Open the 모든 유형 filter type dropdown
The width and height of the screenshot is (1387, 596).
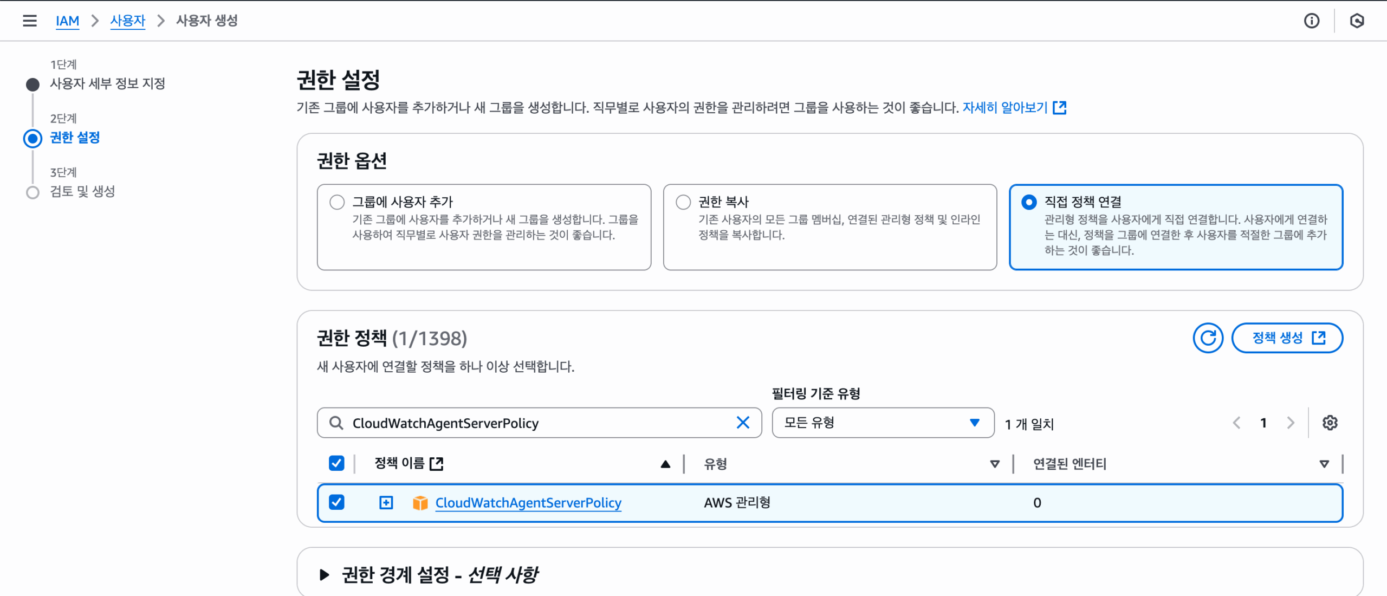pyautogui.click(x=883, y=423)
